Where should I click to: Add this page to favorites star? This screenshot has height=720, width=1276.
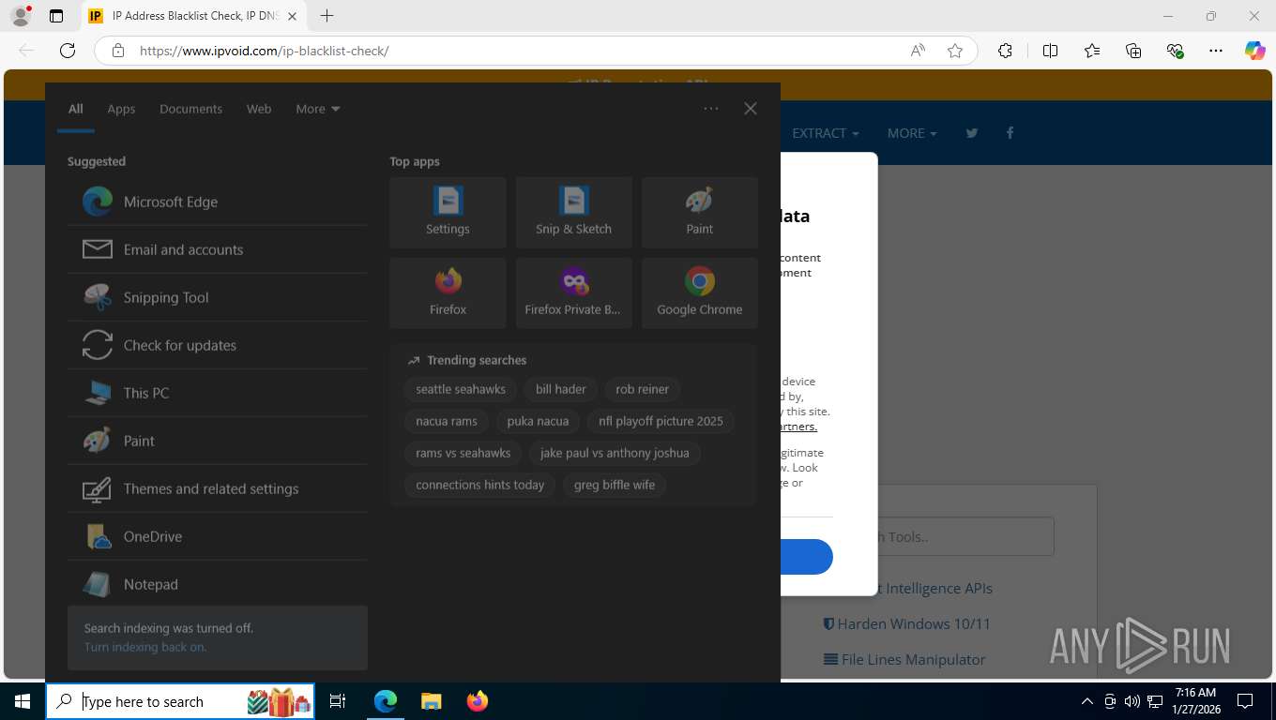pos(955,51)
